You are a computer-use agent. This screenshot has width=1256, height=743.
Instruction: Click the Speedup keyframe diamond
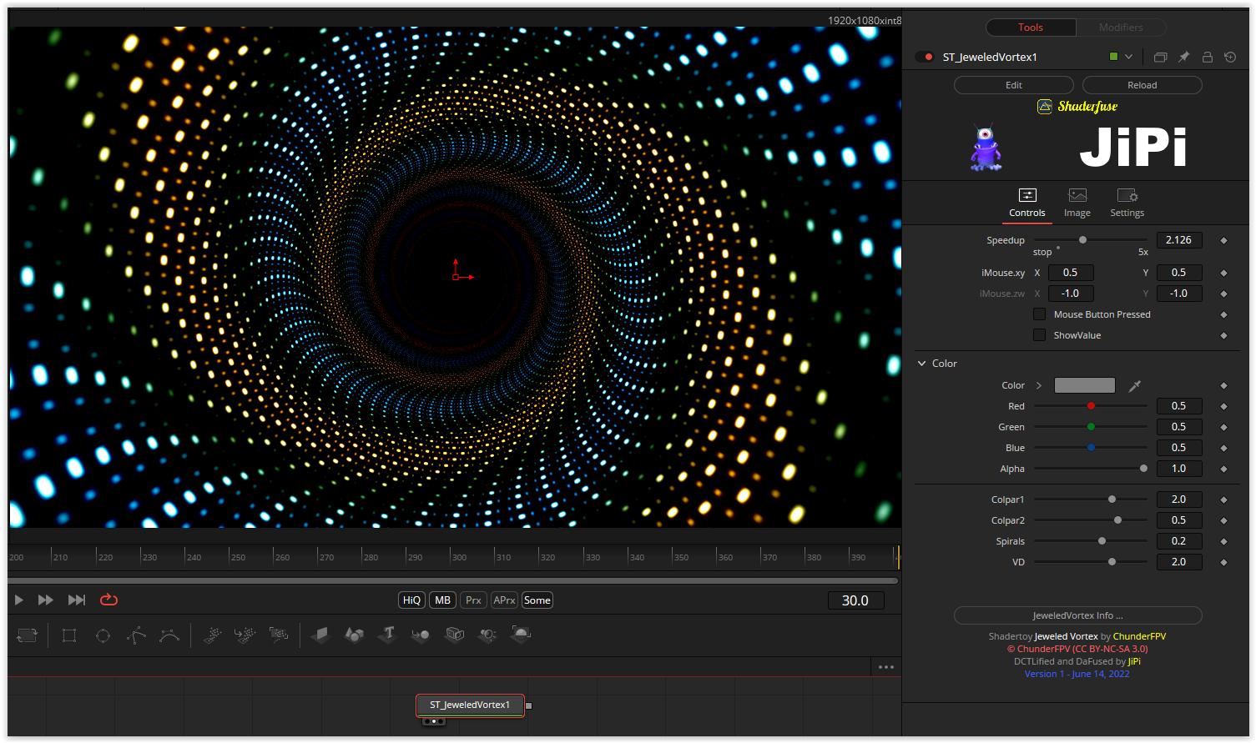[x=1223, y=241]
